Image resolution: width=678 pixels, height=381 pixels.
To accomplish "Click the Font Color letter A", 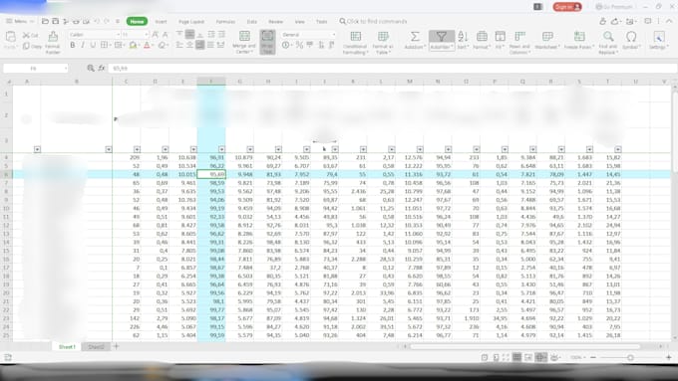I will tap(147, 45).
